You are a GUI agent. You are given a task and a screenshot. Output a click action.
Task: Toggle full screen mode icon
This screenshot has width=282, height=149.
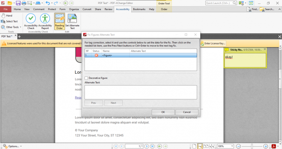point(251,3)
